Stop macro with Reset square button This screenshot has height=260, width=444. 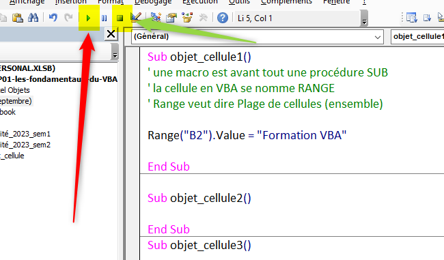[x=120, y=18]
